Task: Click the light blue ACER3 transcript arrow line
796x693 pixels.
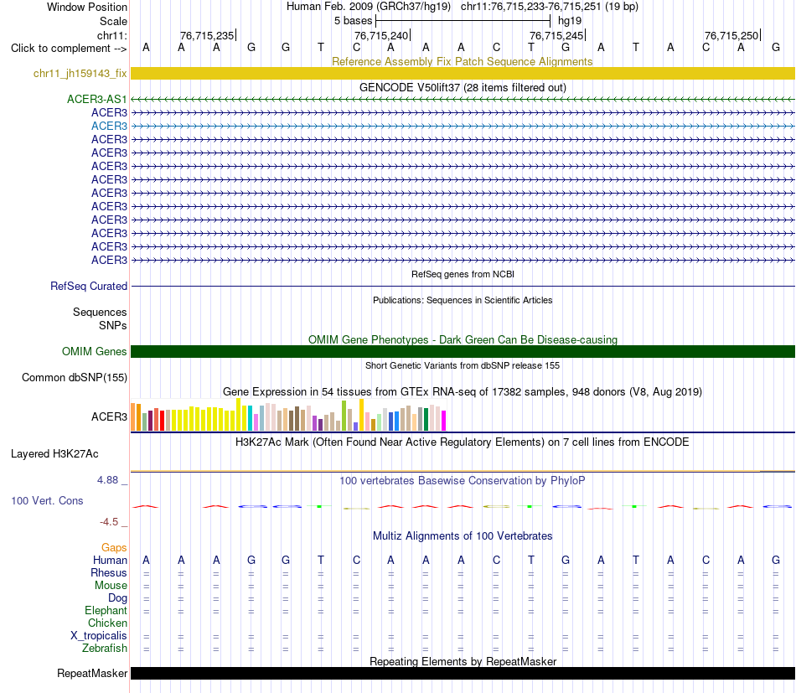Action: coord(463,126)
